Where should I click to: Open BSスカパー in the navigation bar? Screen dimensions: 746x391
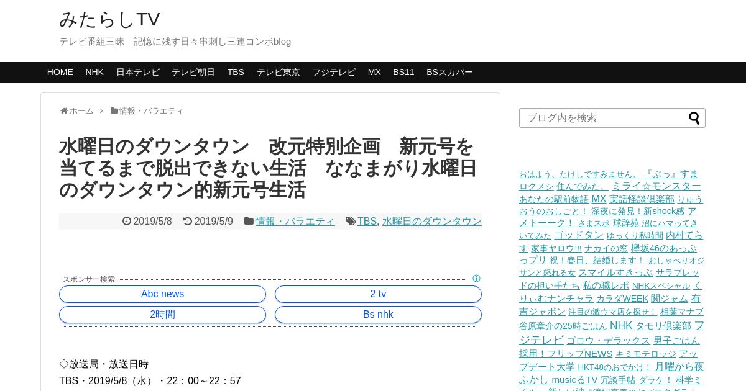tap(449, 72)
